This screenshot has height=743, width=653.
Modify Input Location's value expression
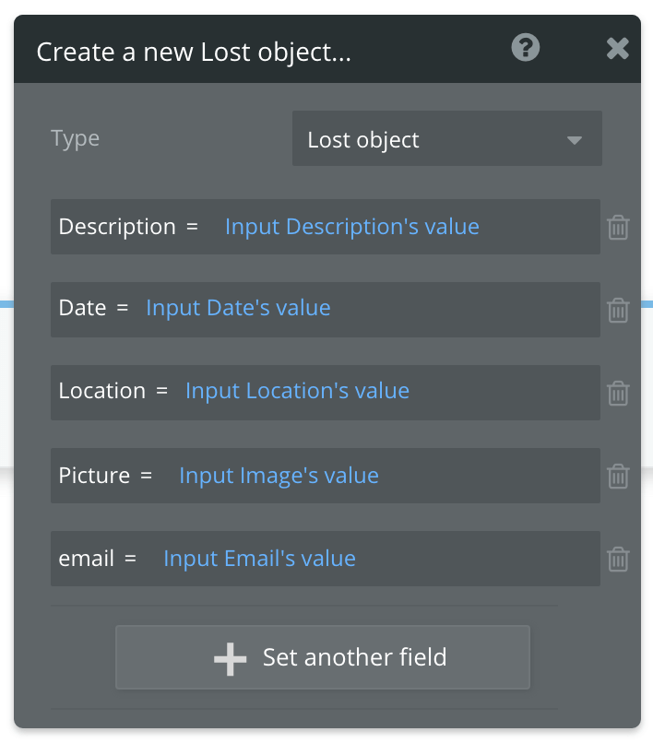297,391
